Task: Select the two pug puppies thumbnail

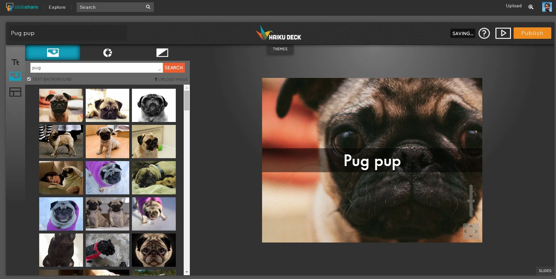Action: (107, 214)
